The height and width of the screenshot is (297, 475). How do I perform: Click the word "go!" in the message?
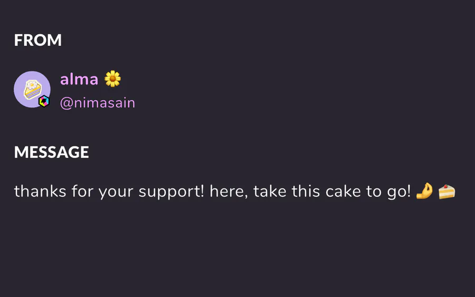point(399,192)
